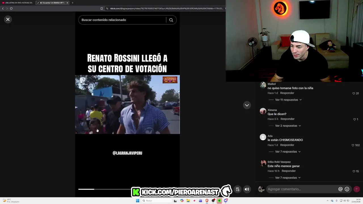Open Copilot icon on taskbar
Image resolution: width=363 pixels, height=204 pixels.
182,201
